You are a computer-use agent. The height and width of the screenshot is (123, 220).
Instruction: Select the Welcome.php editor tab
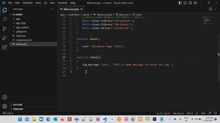pos(71,9)
